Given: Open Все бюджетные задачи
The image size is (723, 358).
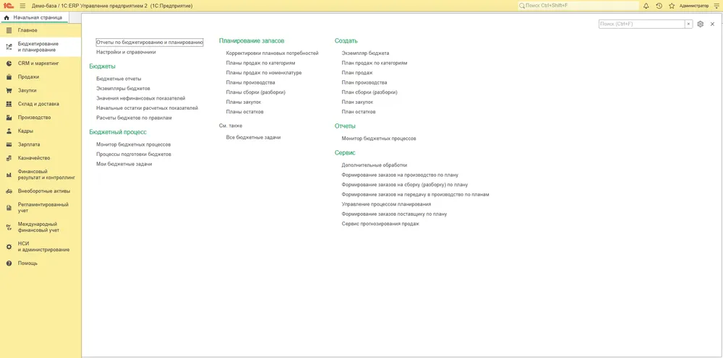Looking at the screenshot, I should tap(253, 137).
